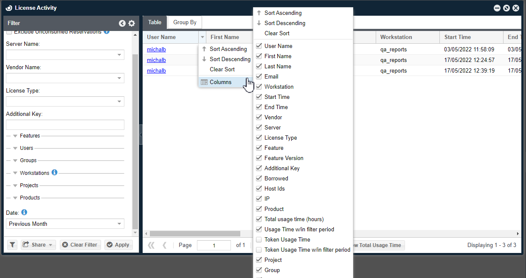This screenshot has height=278, width=526.
Task: Open Filter settings gear icon
Action: click(132, 23)
